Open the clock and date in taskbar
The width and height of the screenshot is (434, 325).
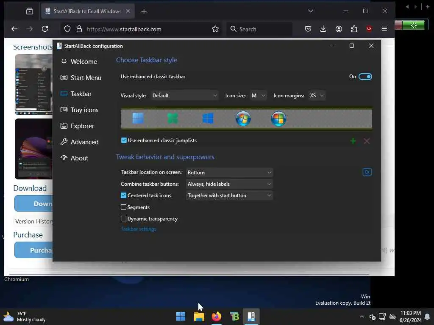click(410, 317)
